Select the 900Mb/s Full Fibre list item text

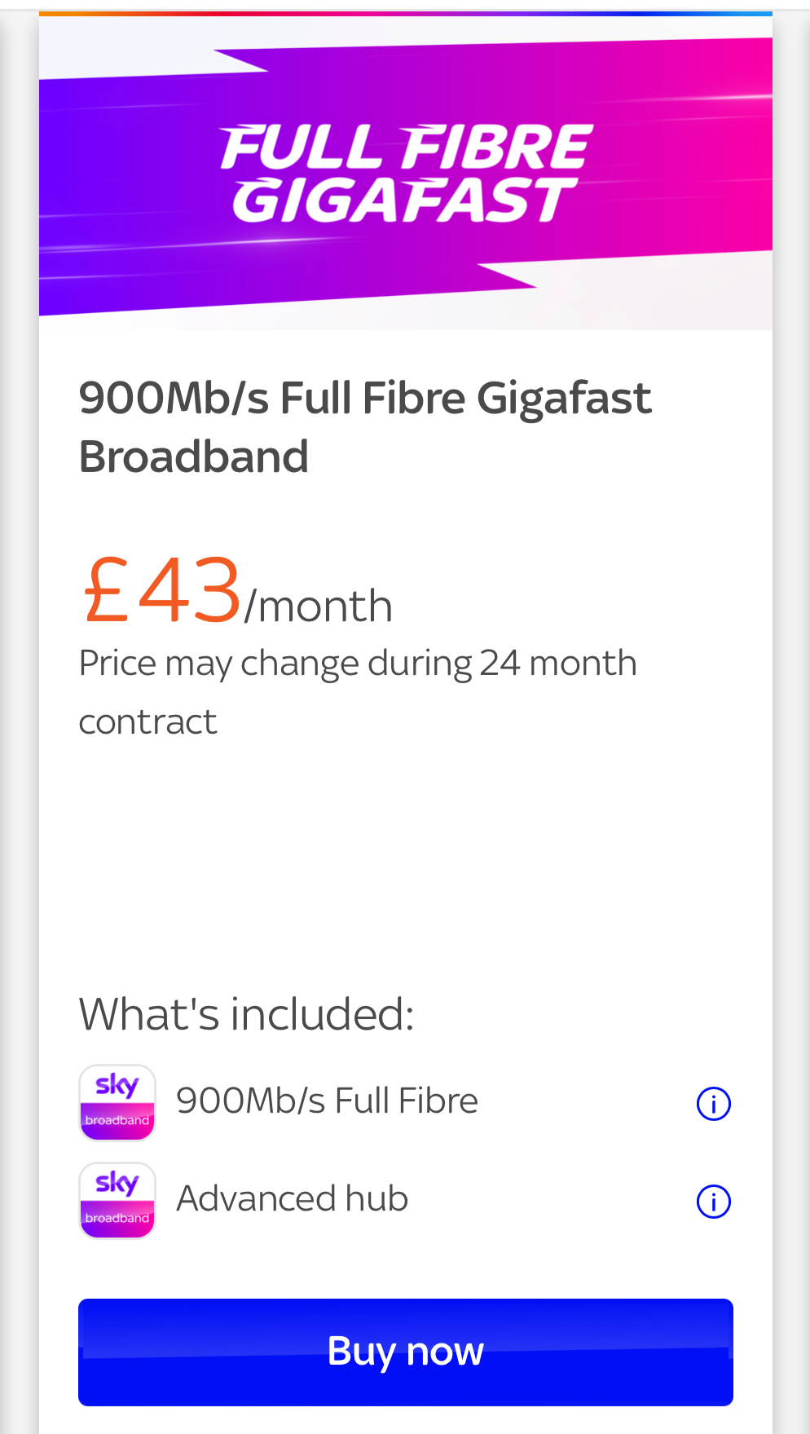(x=327, y=1101)
